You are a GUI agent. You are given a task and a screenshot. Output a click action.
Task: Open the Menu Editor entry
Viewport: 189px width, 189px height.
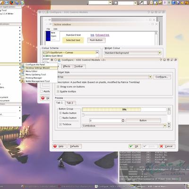39,71
